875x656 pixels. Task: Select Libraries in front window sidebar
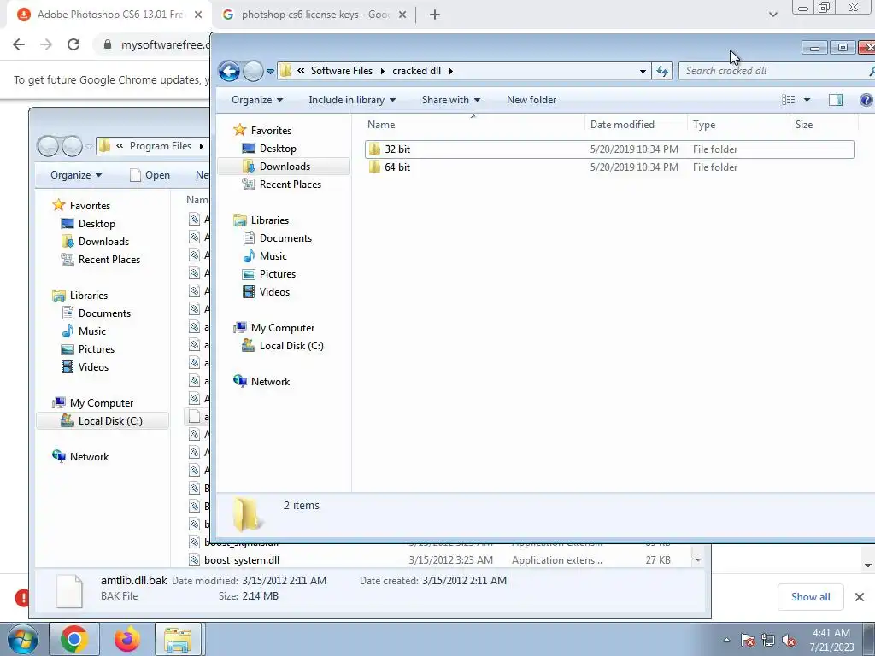(x=269, y=220)
